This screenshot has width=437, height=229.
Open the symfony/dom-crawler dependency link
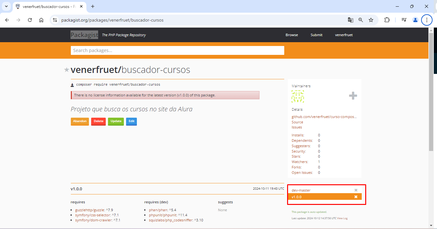coord(93,220)
